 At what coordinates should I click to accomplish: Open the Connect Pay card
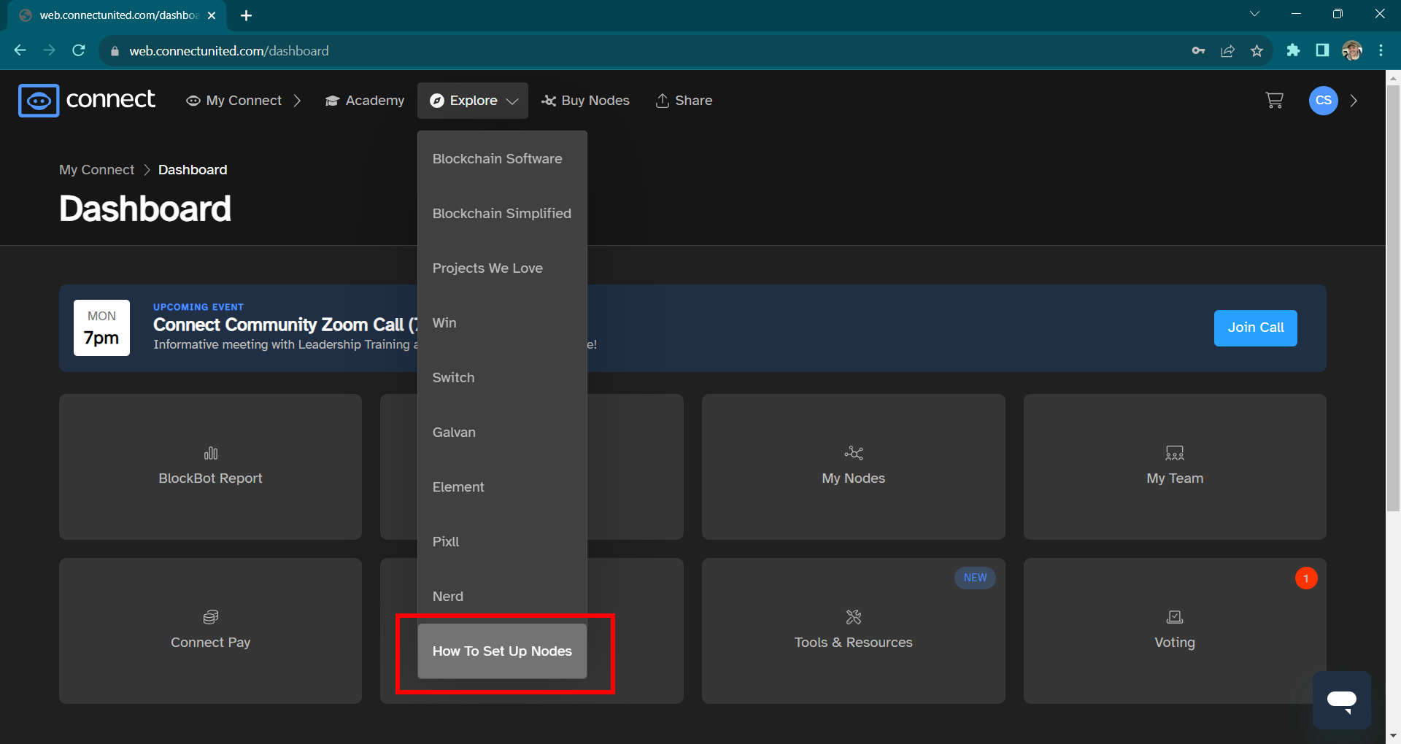211,631
